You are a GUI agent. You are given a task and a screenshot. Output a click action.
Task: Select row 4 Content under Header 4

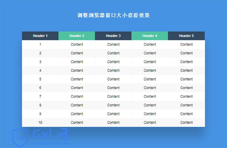[150, 71]
